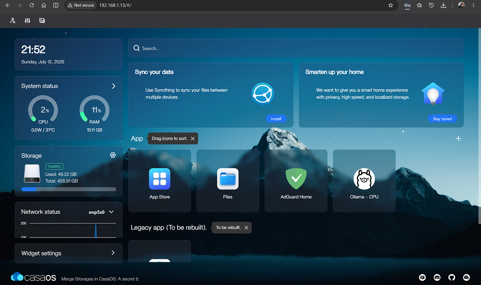Click the browser back arrow

pos(8,5)
